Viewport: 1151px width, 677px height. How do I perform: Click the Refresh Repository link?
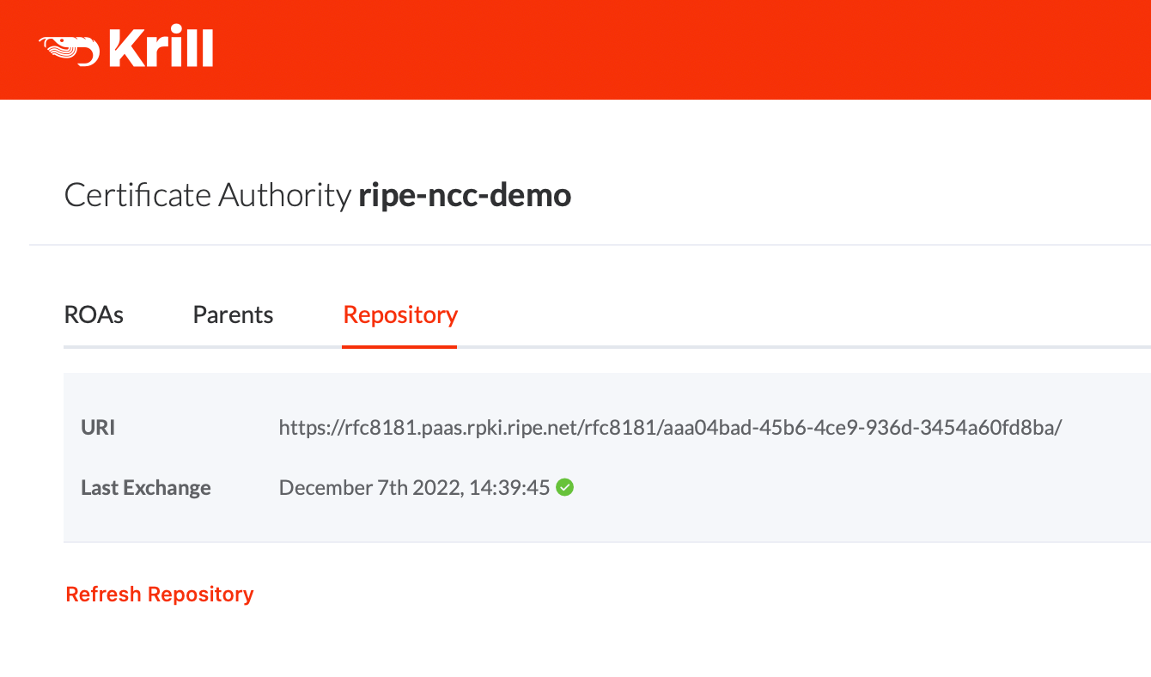[160, 594]
